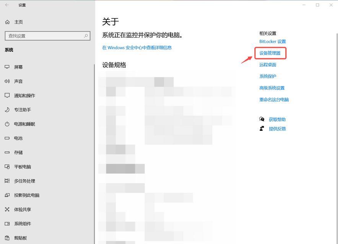Open 系统保护 link
Viewport: 338px width, 244px height.
pos(268,76)
